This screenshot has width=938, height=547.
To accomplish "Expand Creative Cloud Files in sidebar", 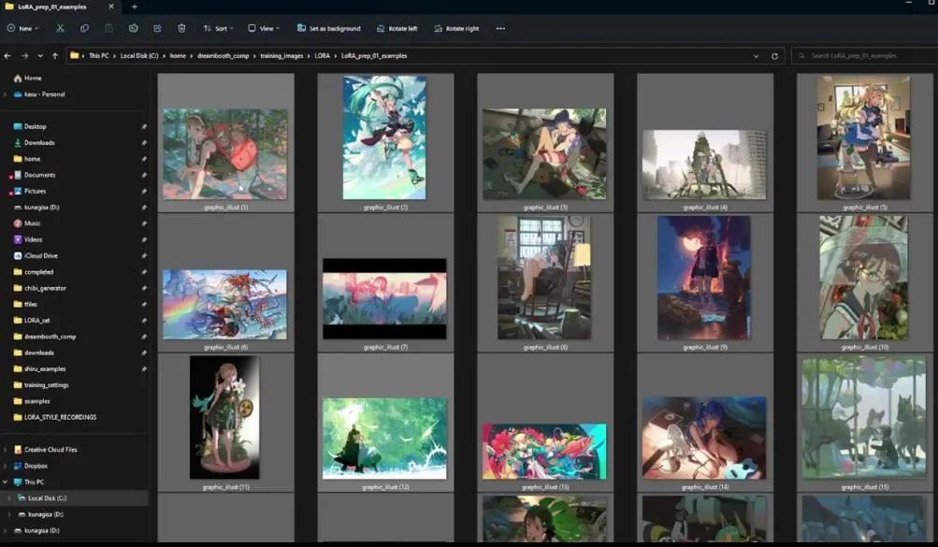I will [x=6, y=450].
